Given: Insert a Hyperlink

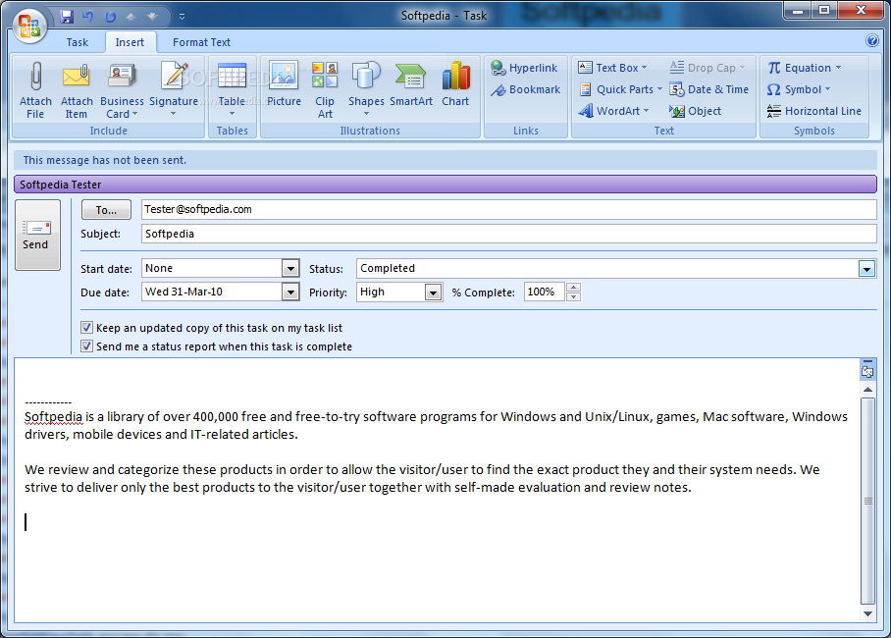Looking at the screenshot, I should (524, 68).
